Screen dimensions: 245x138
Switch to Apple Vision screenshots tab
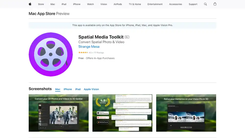(91, 89)
